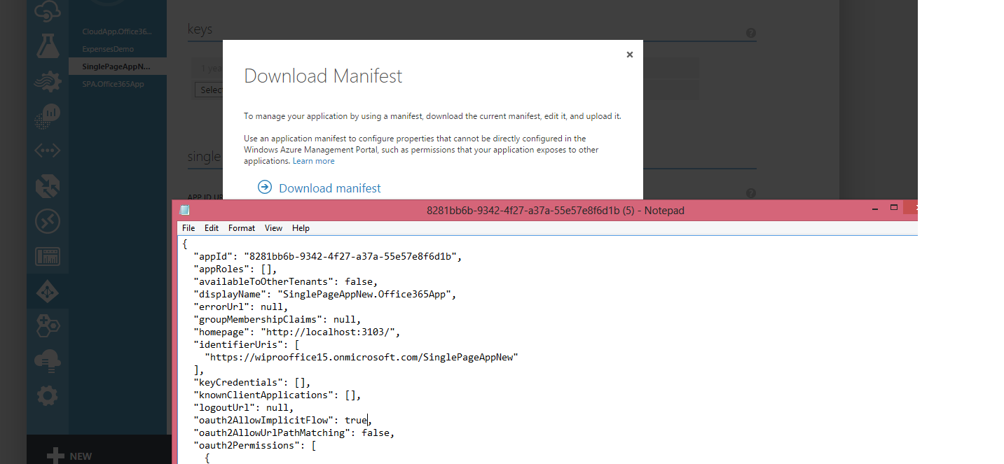Click the "groupMembershipClaims": null line
This screenshot has height=464, width=1004.
click(x=277, y=319)
